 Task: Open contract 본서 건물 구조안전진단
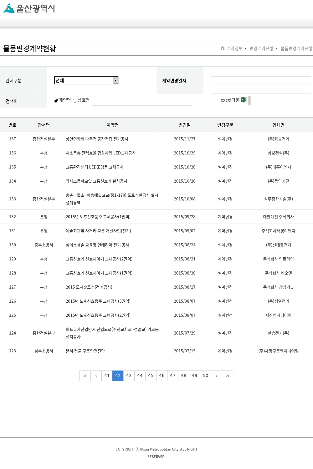tap(85, 351)
